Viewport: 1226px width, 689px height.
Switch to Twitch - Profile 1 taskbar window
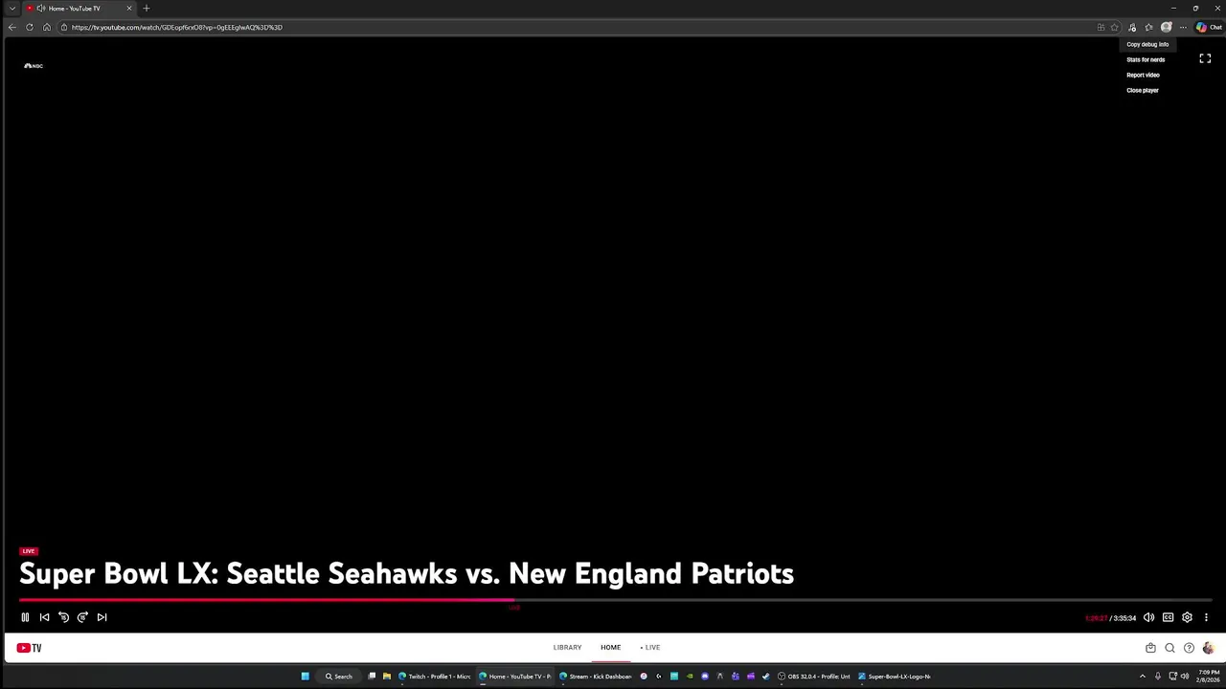pos(435,677)
